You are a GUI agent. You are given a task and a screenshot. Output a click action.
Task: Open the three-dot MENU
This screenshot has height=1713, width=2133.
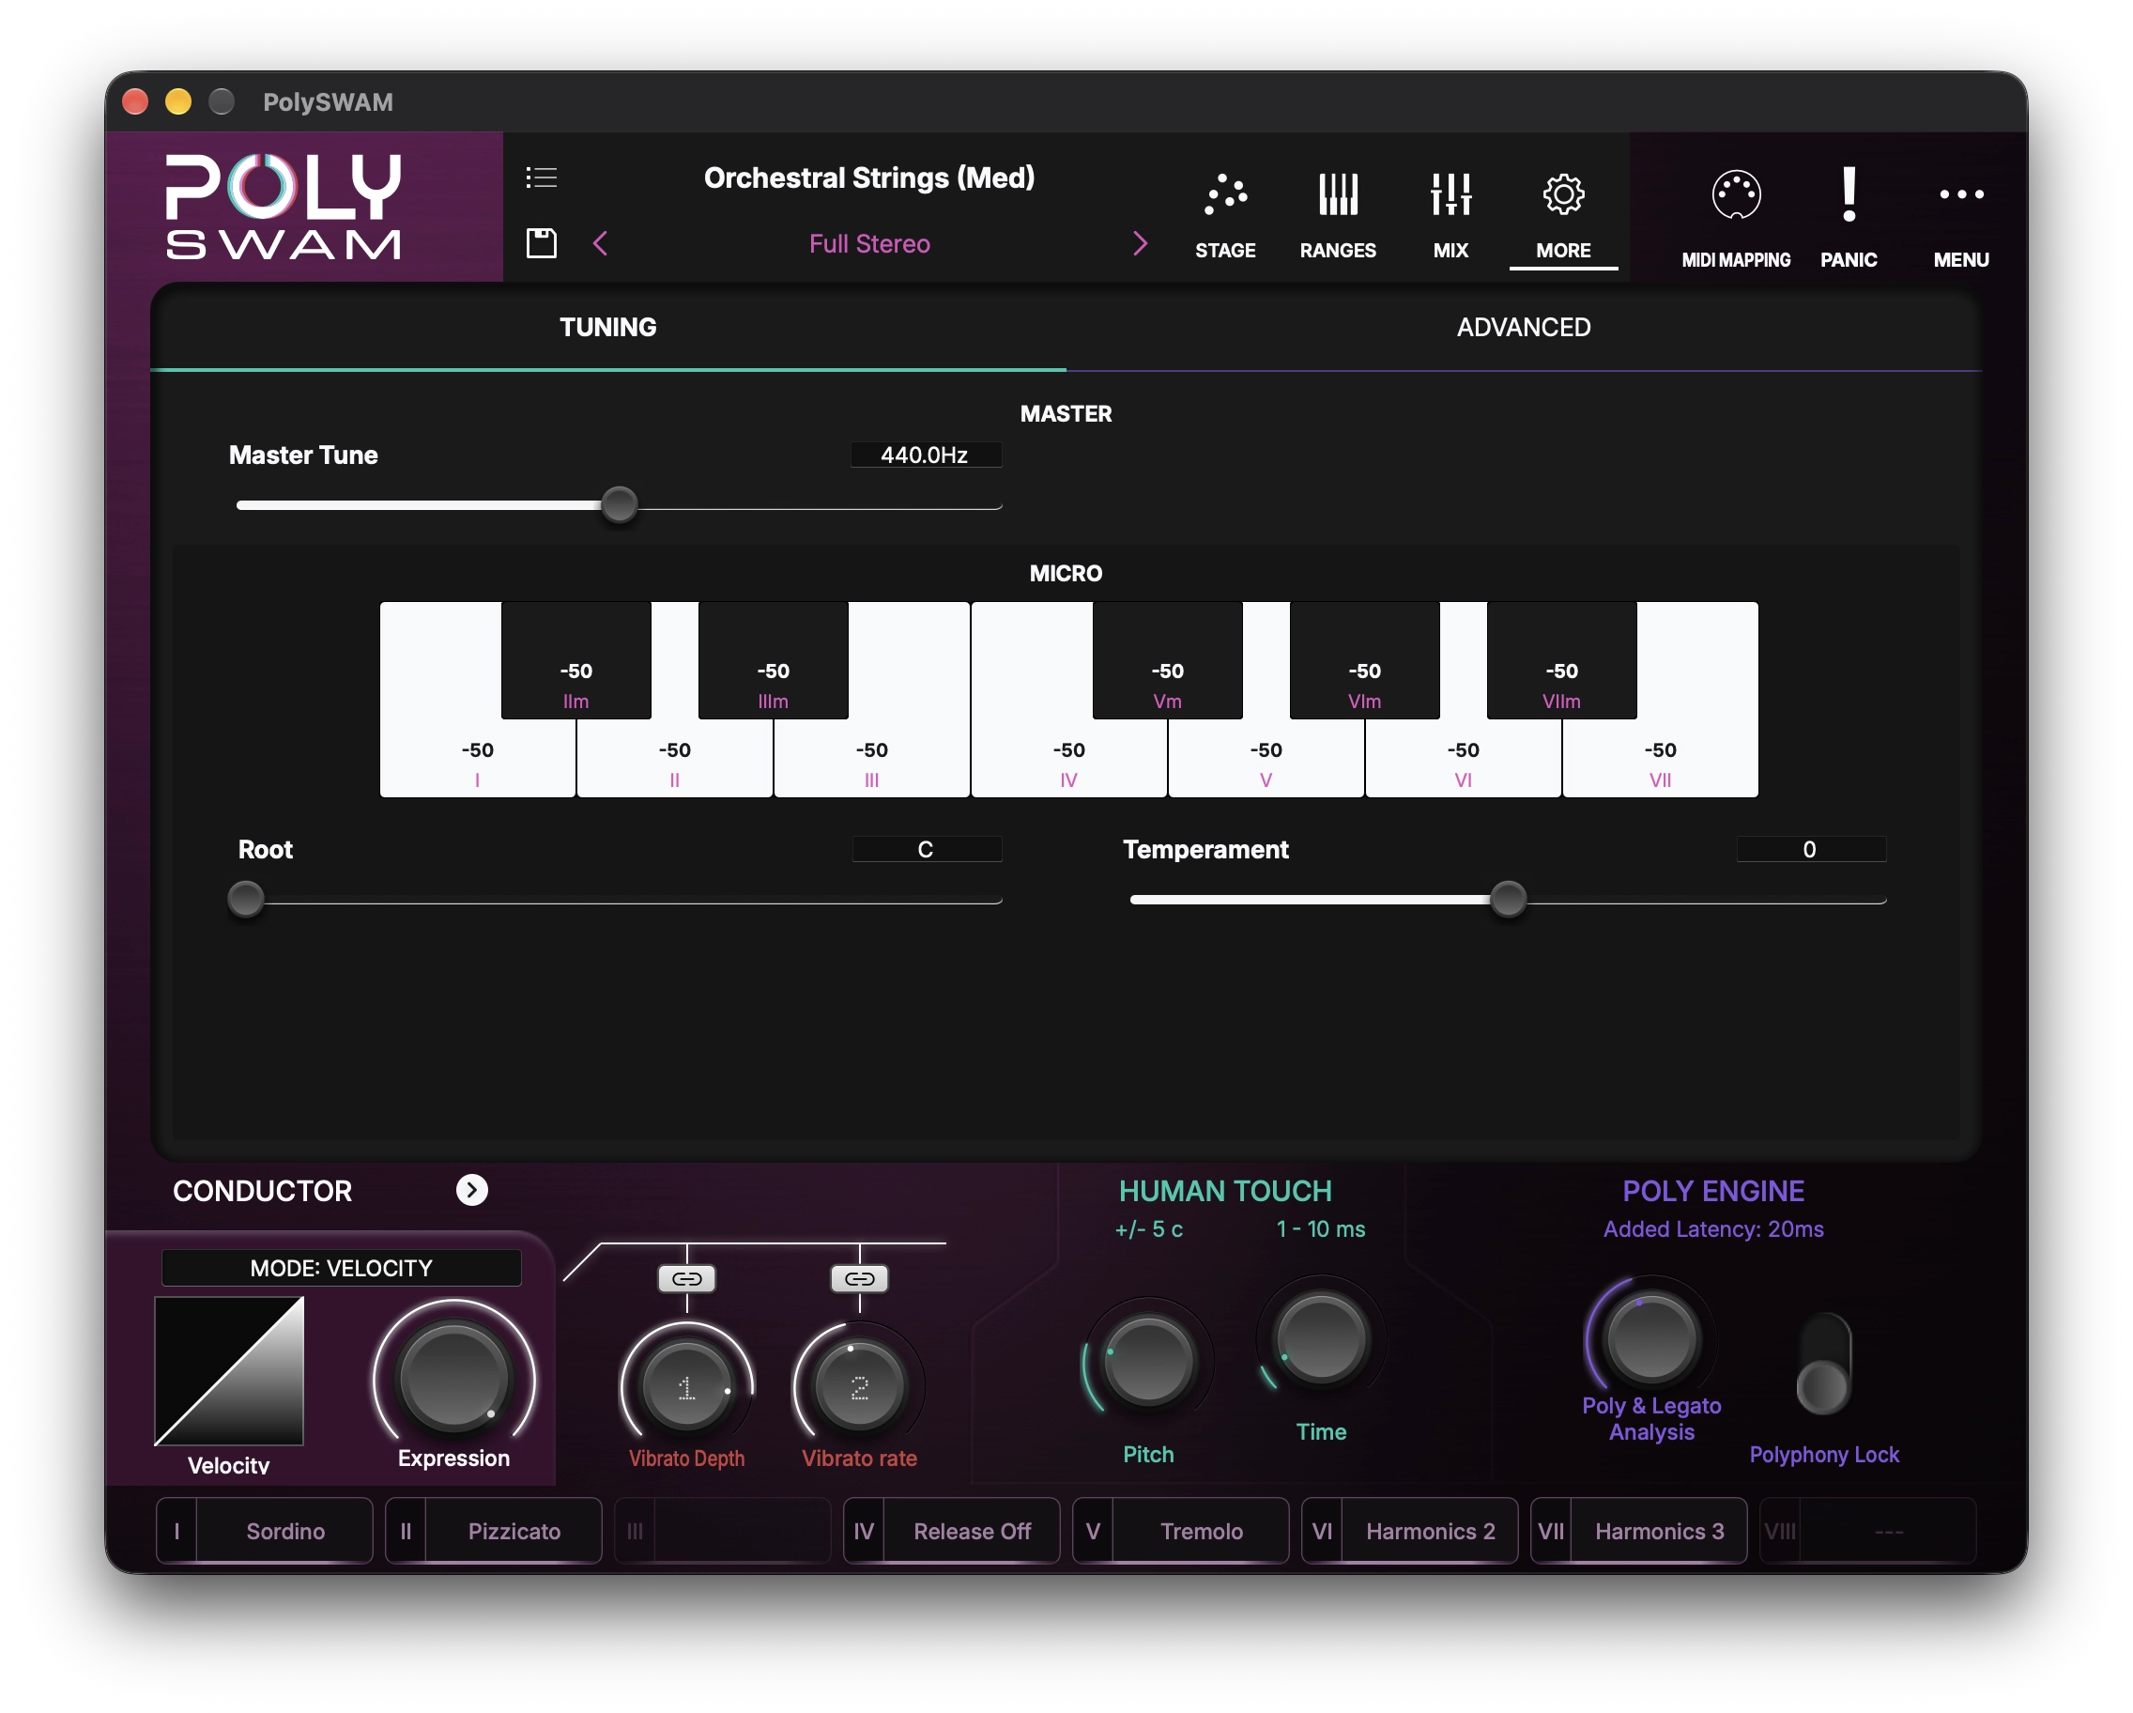pos(1961,220)
